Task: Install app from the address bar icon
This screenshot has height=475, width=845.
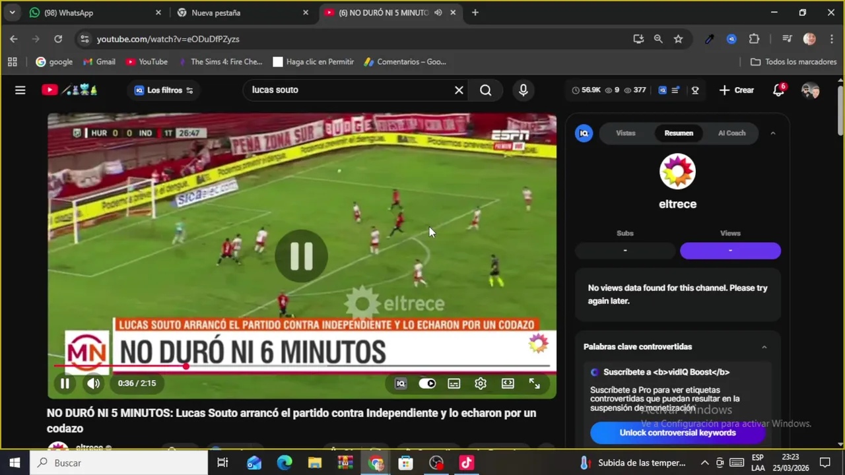Action: (x=638, y=39)
